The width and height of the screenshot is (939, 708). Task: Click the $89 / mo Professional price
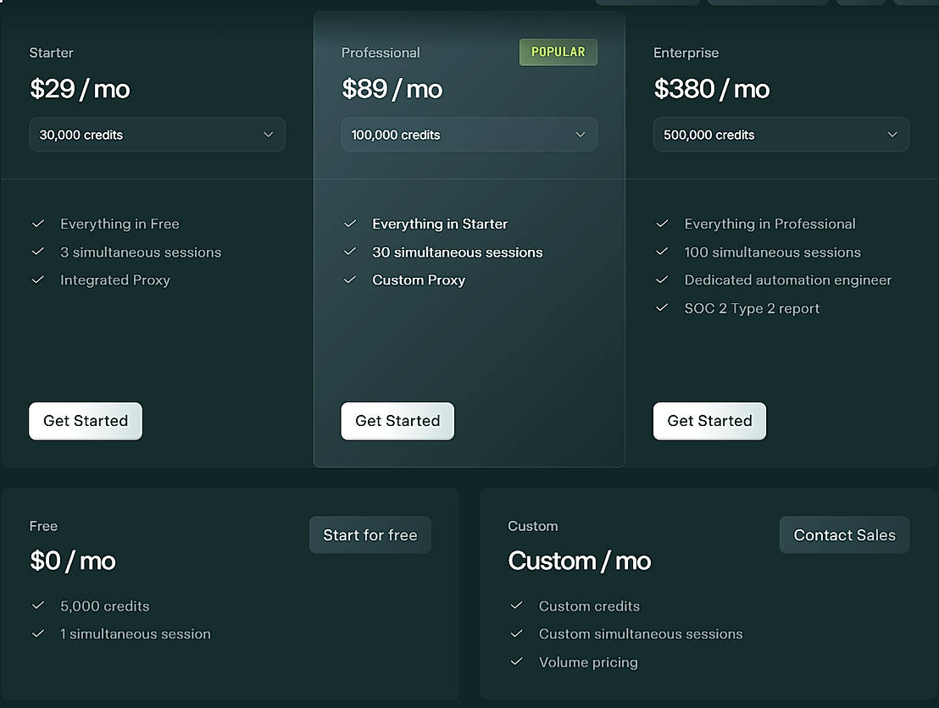(x=392, y=89)
